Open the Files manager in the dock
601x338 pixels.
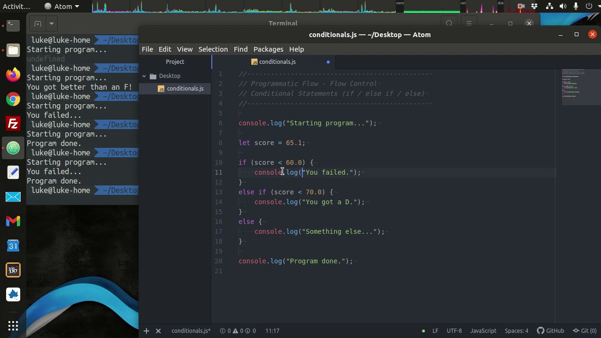point(13,50)
